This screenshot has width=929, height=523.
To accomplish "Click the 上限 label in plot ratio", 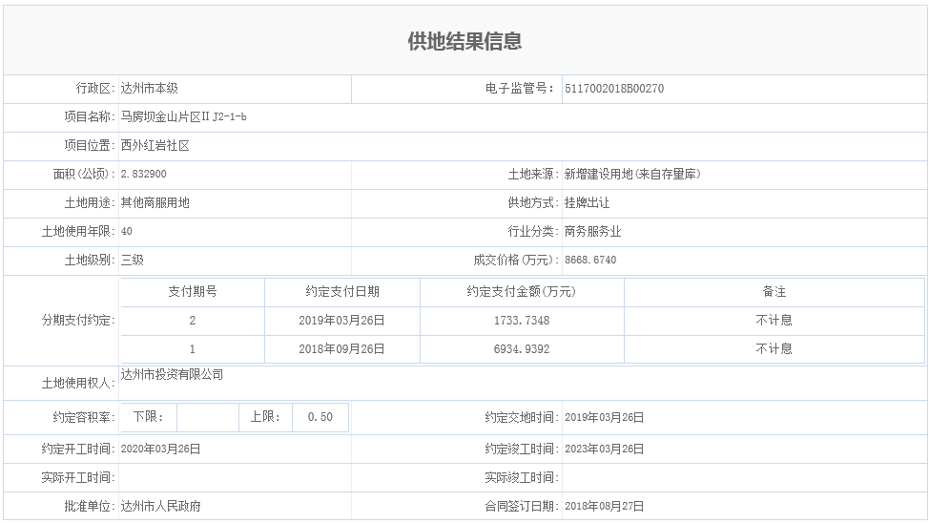I will point(265,417).
